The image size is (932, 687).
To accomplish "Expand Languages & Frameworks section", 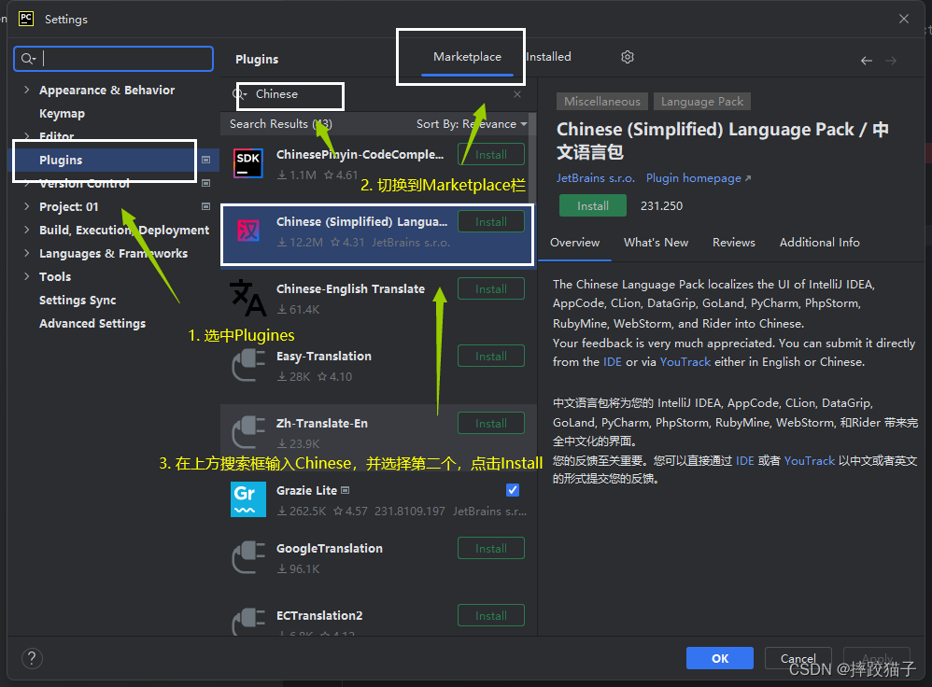I will (26, 253).
